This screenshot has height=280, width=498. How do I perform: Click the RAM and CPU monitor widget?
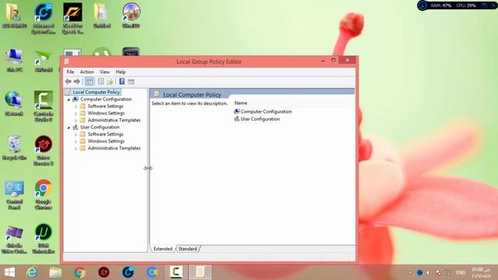(x=457, y=5)
